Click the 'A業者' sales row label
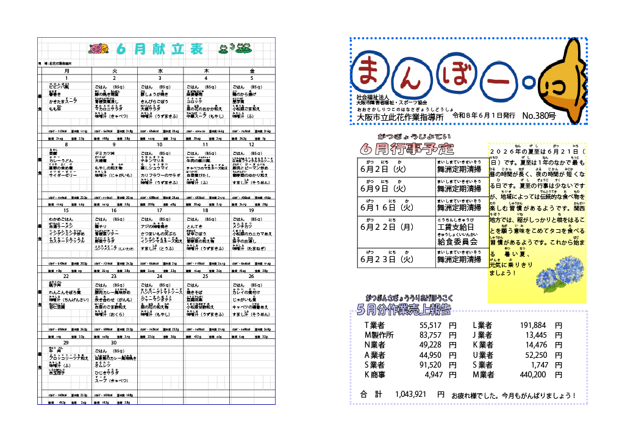This screenshot has height=442, width=625. (374, 355)
